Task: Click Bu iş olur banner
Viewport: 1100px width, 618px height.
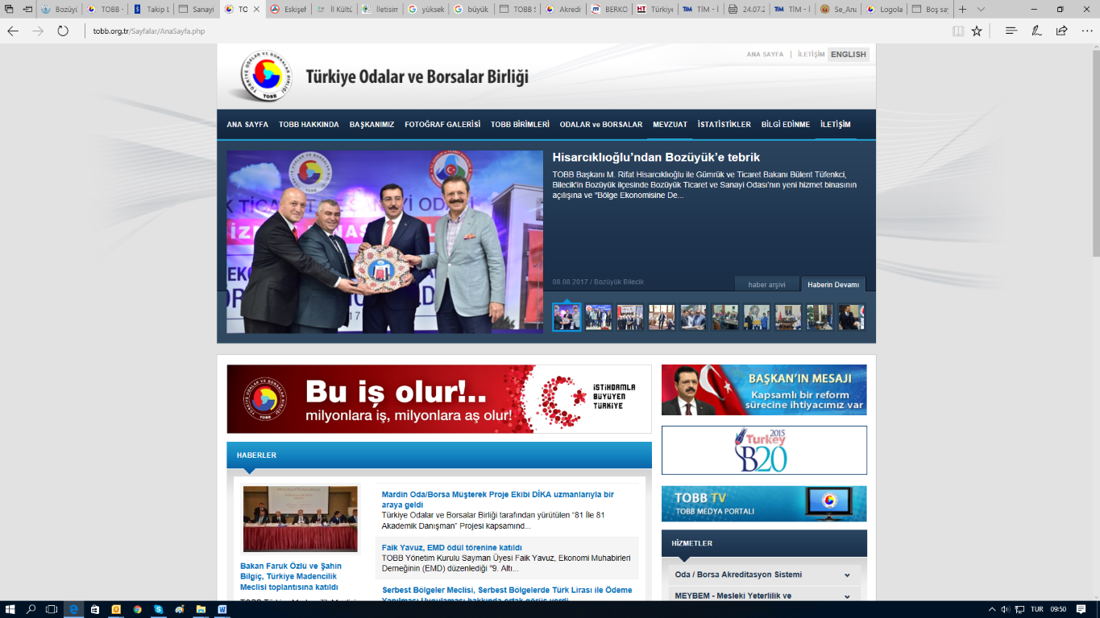Action: click(439, 399)
